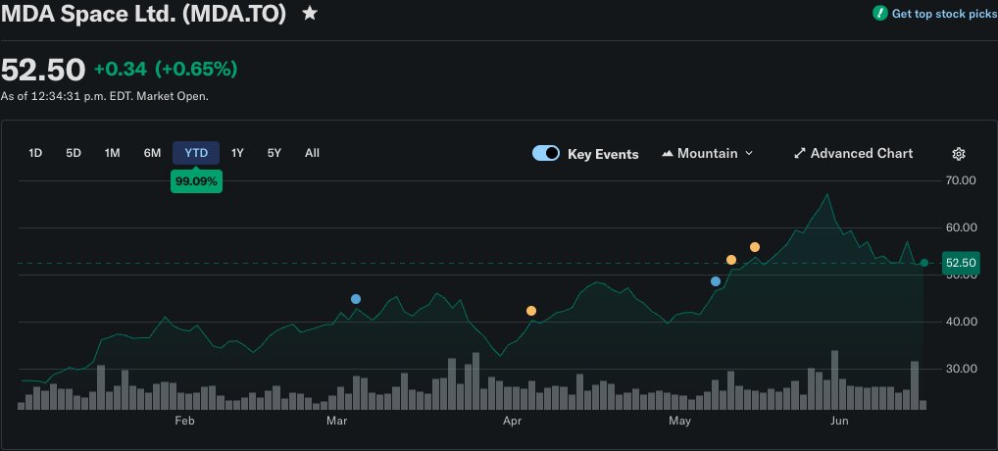Viewport: 998px width, 451px height.
Task: Click the large 52.50 price quote
Action: tap(42, 70)
